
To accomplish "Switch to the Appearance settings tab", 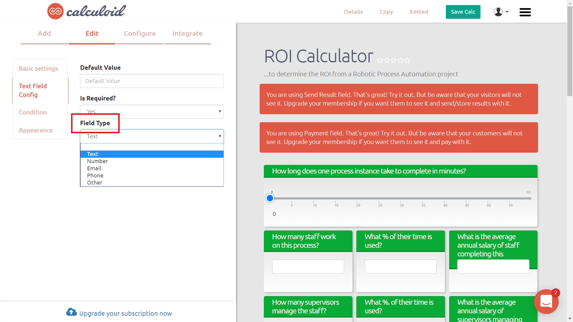I will (36, 130).
